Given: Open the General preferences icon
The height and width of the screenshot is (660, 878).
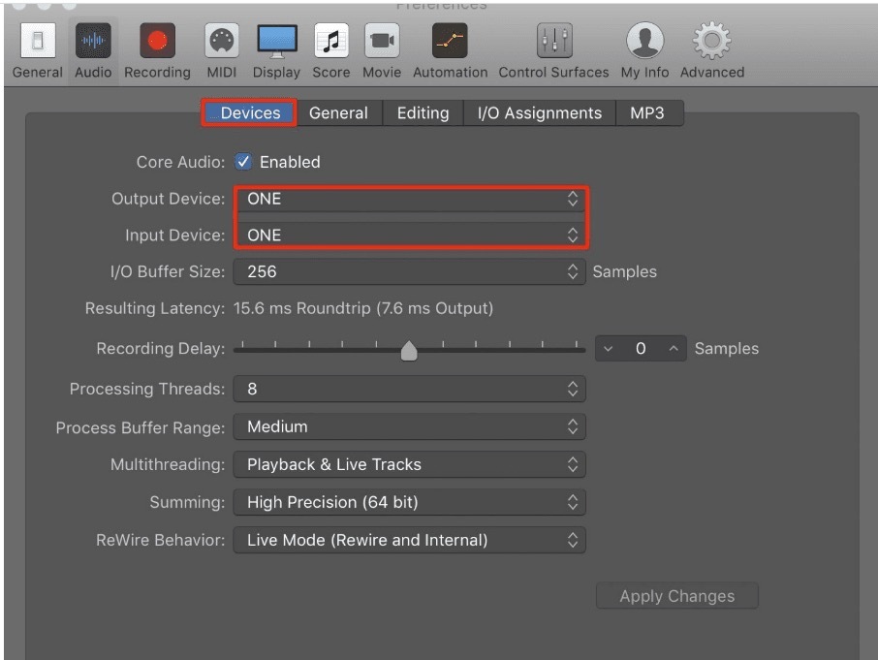Looking at the screenshot, I should pyautogui.click(x=38, y=41).
